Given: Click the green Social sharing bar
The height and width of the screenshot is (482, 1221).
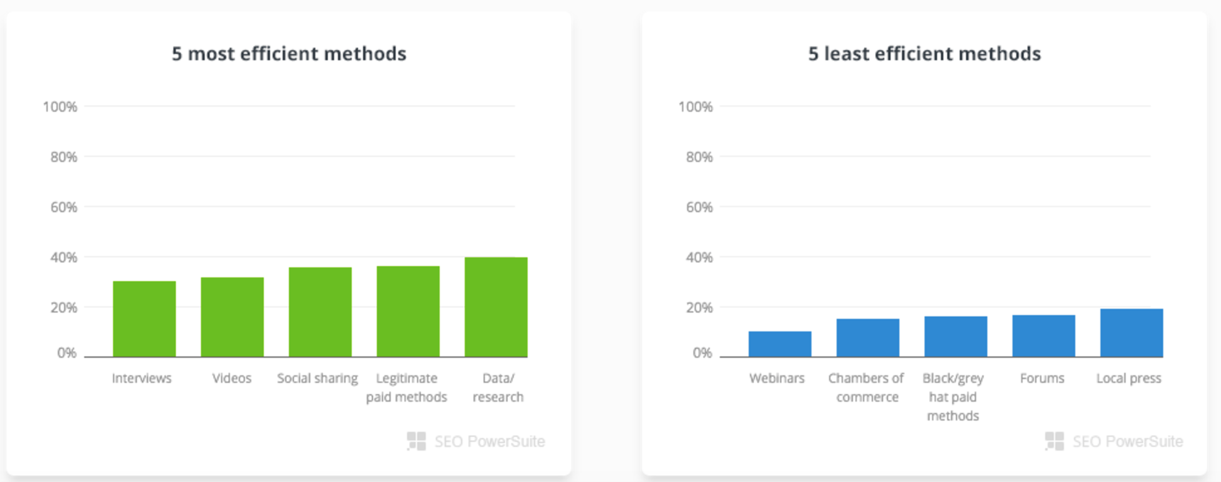Looking at the screenshot, I should (x=320, y=312).
